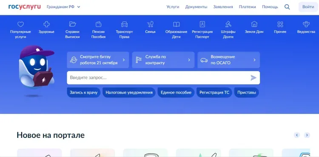319x157 pixels.
Task: Click the chevron on Возмещение по ОСАГО card
Action: click(x=254, y=60)
